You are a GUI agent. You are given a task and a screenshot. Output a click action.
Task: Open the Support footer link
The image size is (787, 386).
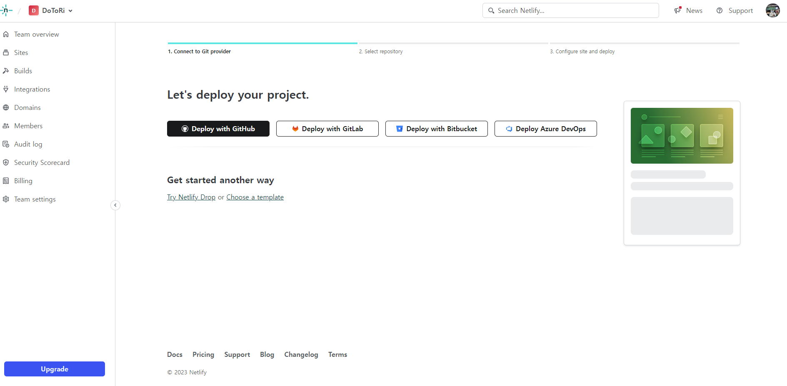(x=237, y=354)
